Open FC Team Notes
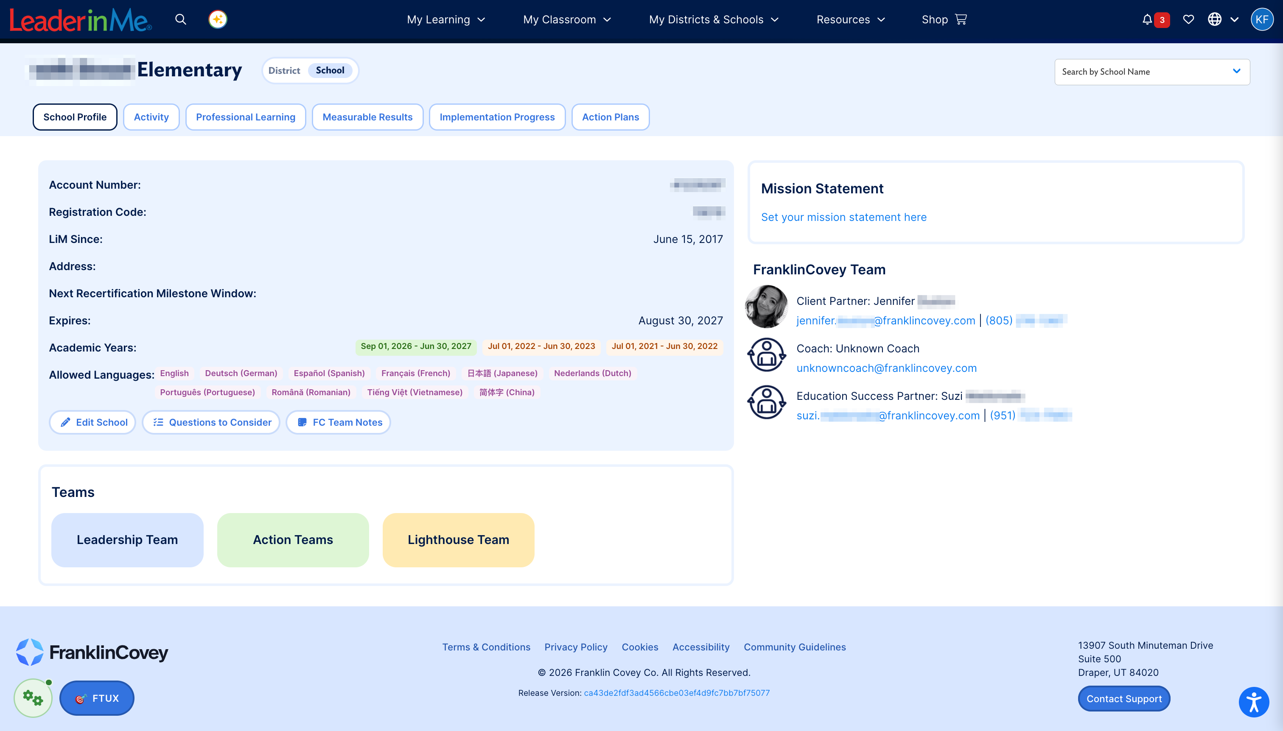The width and height of the screenshot is (1283, 731). pyautogui.click(x=339, y=422)
